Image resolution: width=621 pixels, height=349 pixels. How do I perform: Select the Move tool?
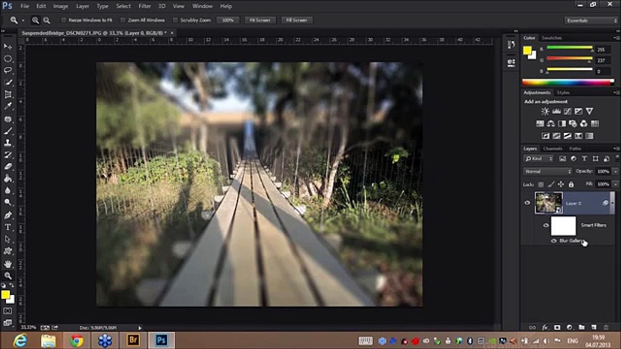coord(8,47)
